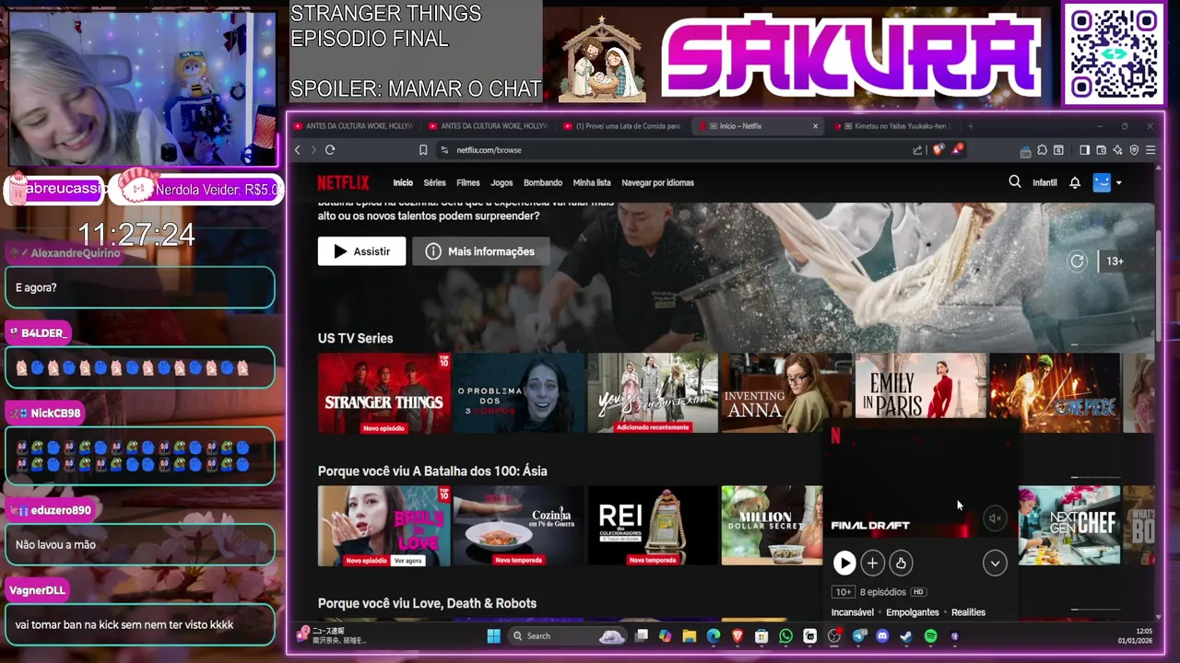
Task: Expand Final Draft details with chevron
Action: point(995,563)
